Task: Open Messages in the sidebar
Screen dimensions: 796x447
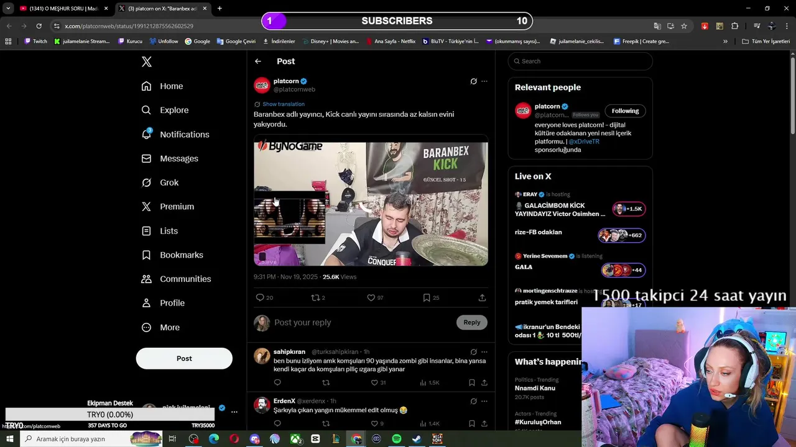Action: coord(170,158)
